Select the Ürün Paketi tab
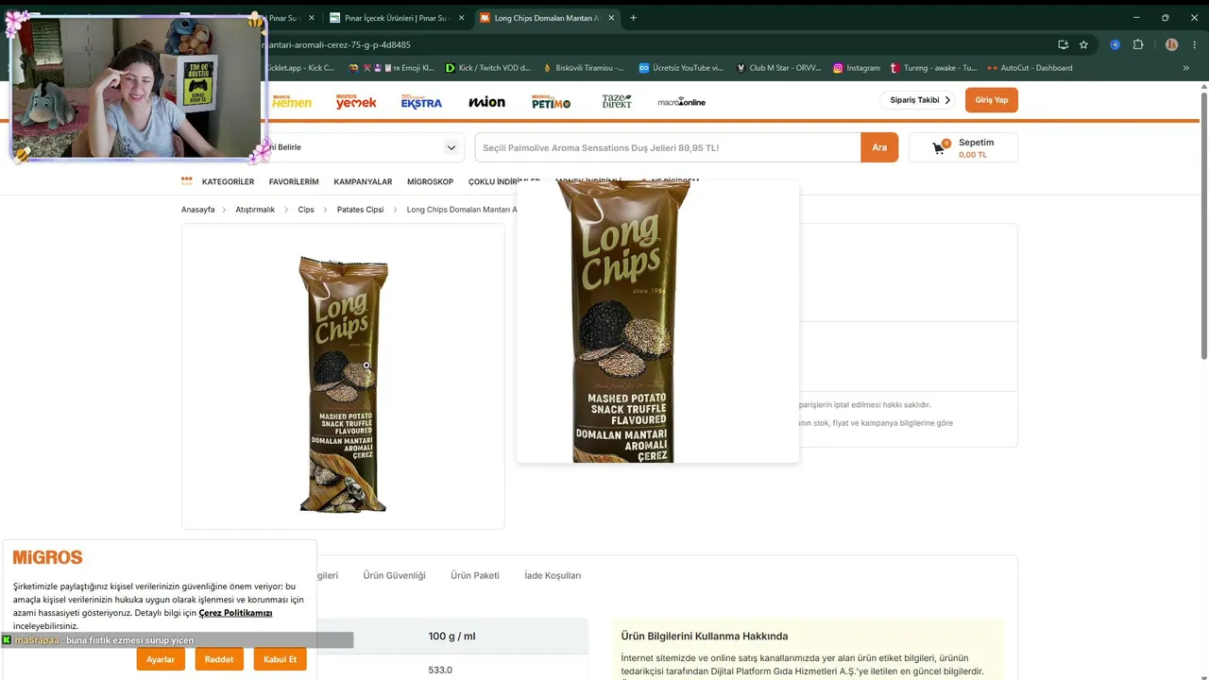 click(x=475, y=575)
